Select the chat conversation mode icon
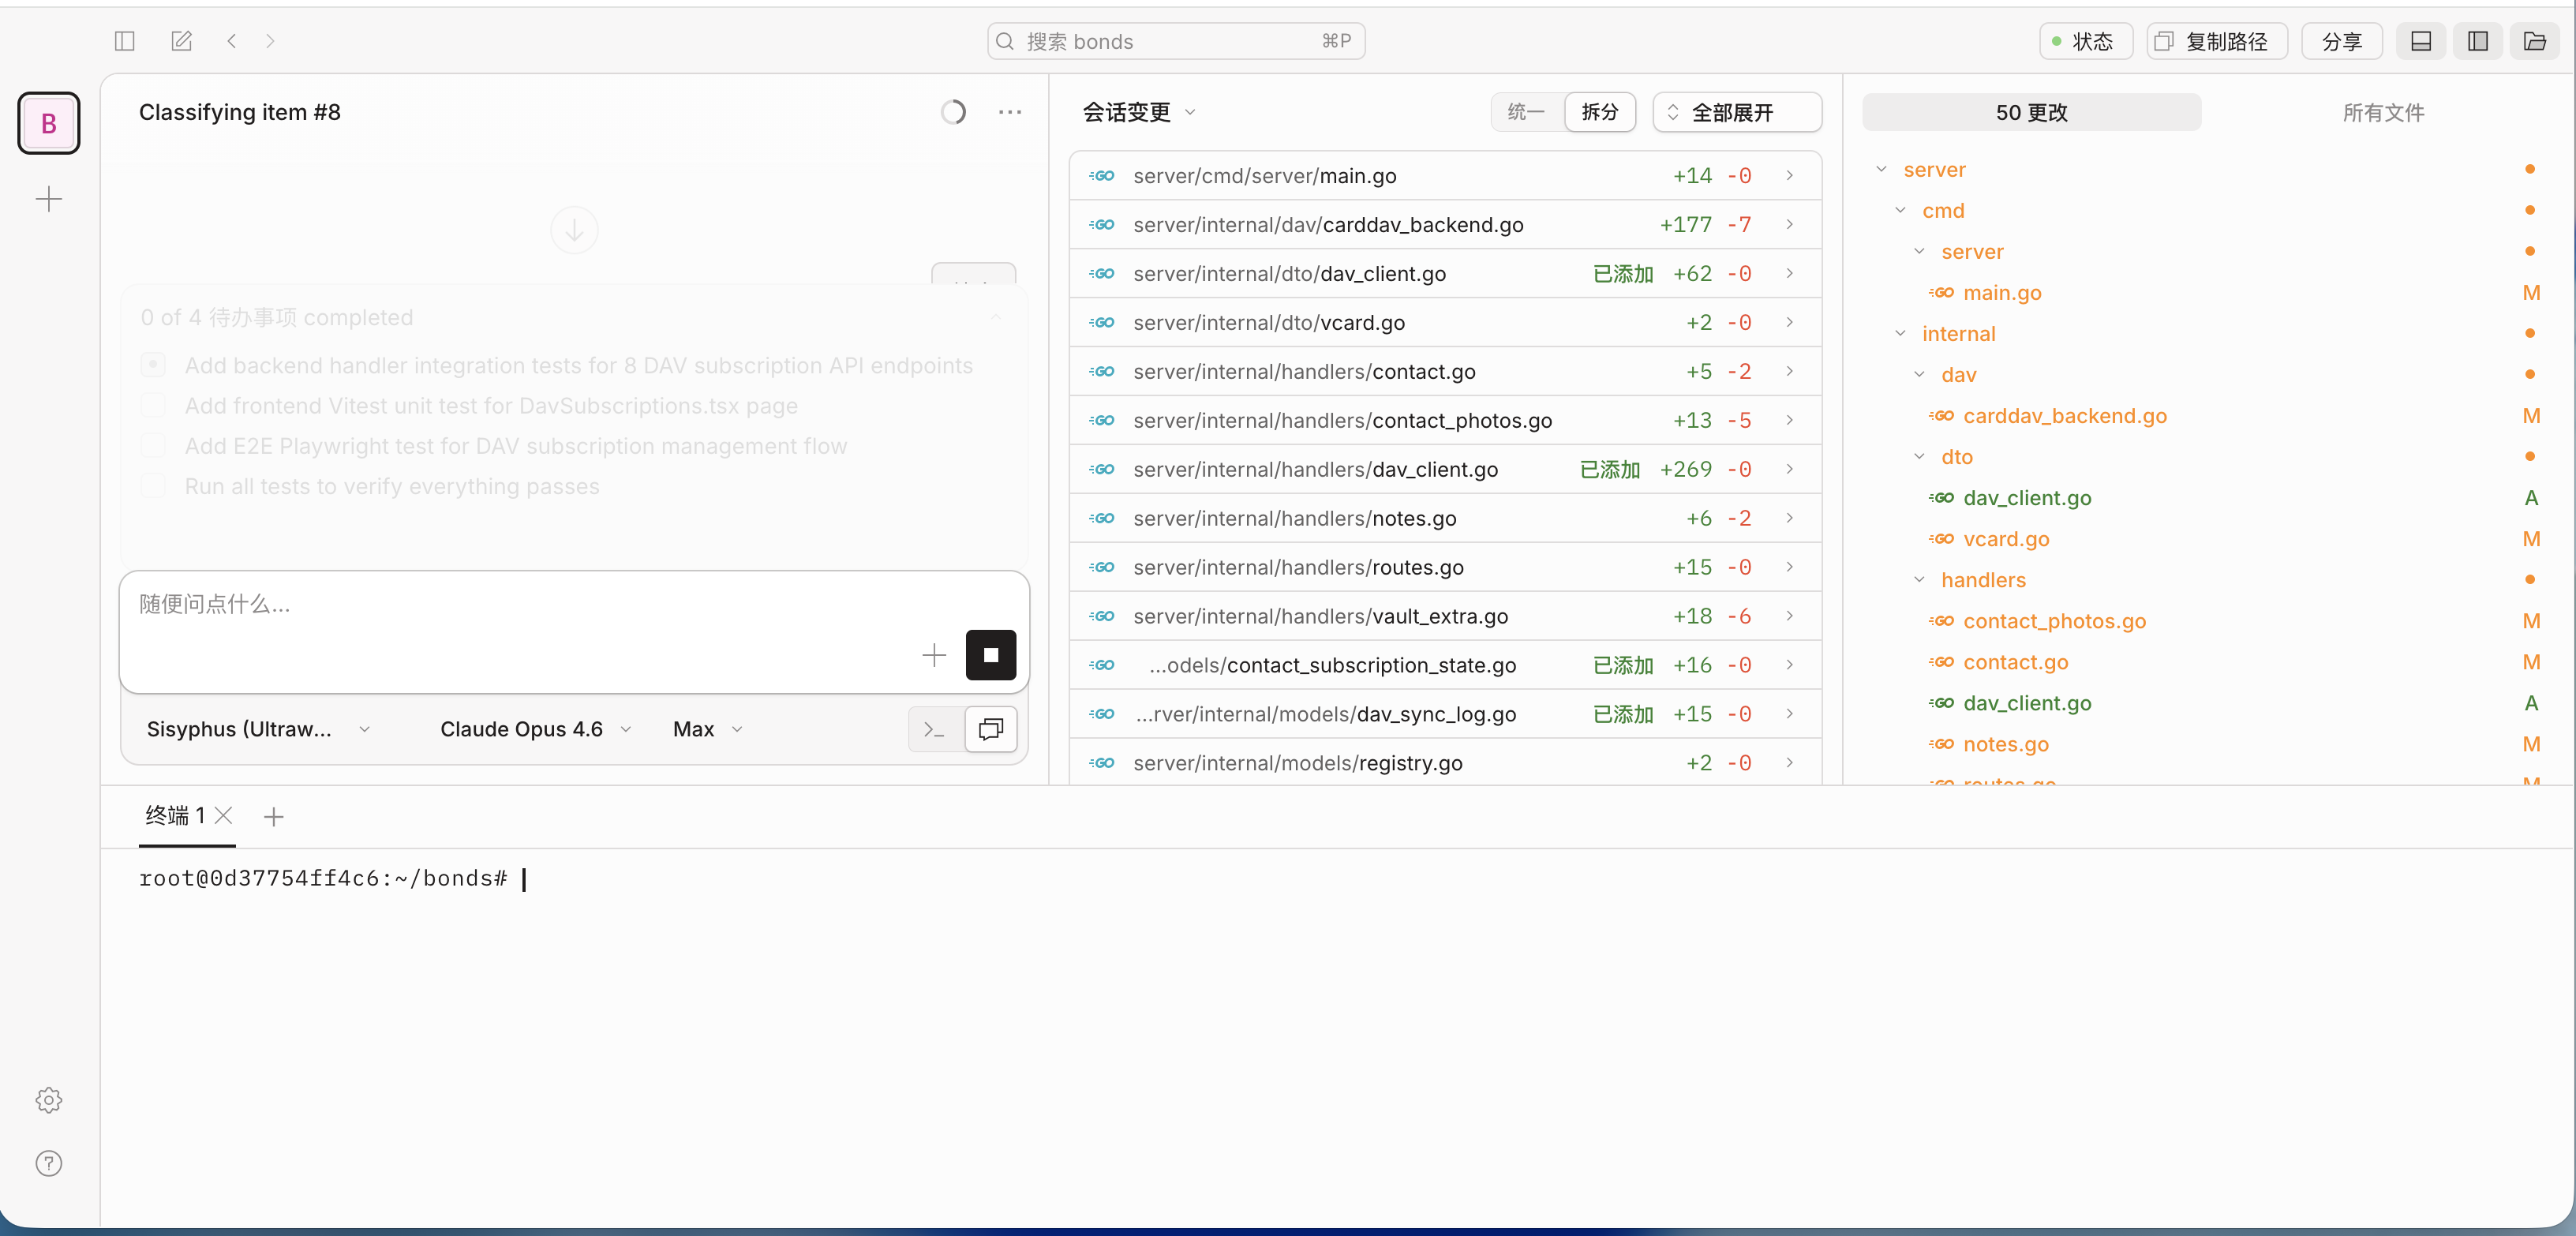The image size is (2576, 1236). (x=990, y=730)
